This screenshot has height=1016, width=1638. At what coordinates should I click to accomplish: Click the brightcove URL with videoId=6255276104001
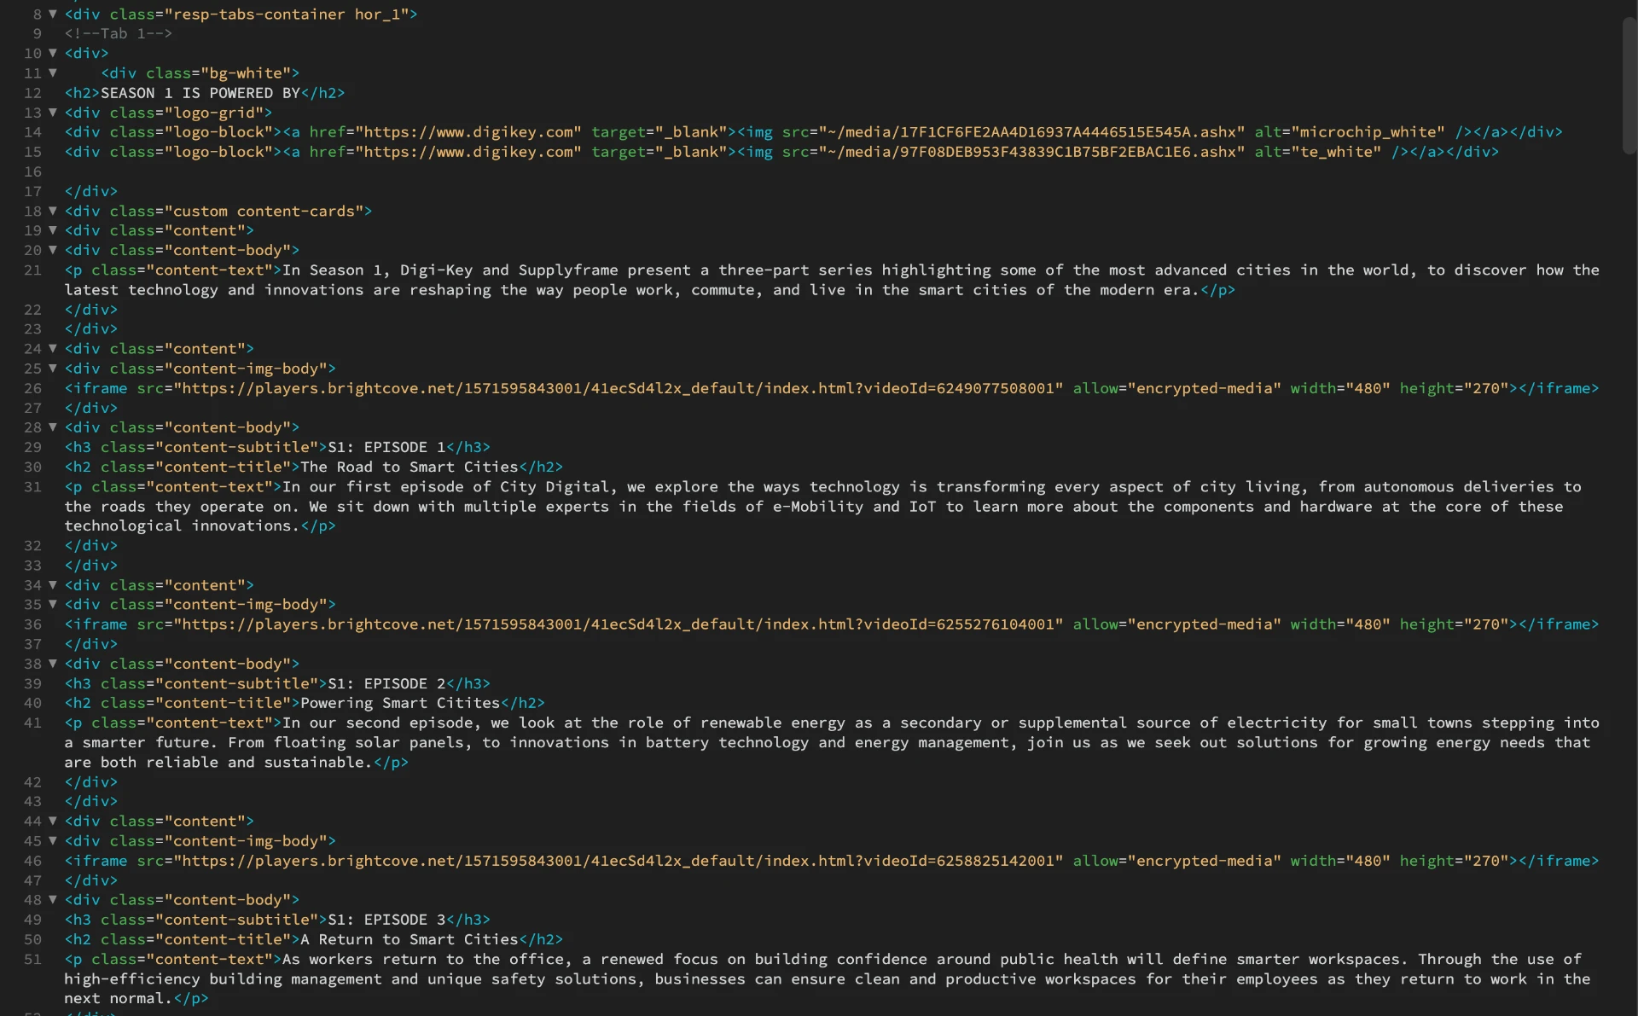[x=619, y=625]
